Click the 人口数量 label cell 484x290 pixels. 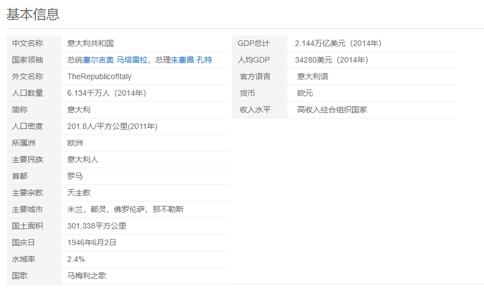(x=34, y=93)
